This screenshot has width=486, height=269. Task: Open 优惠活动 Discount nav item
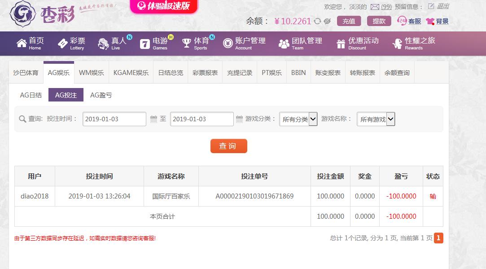(x=357, y=44)
